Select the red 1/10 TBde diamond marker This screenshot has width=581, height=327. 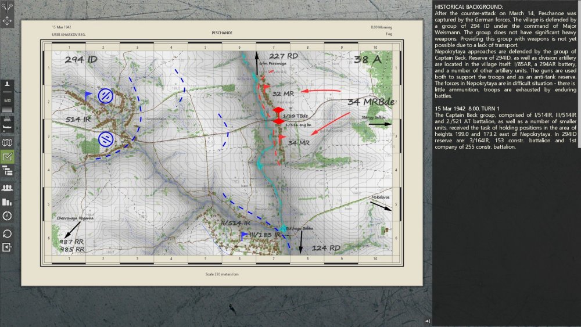click(278, 116)
